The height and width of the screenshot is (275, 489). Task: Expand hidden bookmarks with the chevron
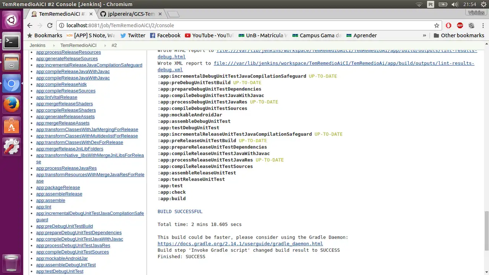click(424, 35)
